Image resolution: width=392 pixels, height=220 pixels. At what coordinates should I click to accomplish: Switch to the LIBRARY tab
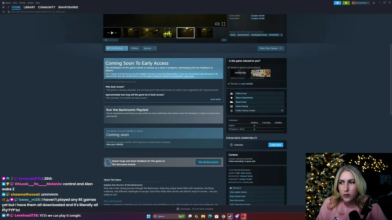tap(29, 7)
